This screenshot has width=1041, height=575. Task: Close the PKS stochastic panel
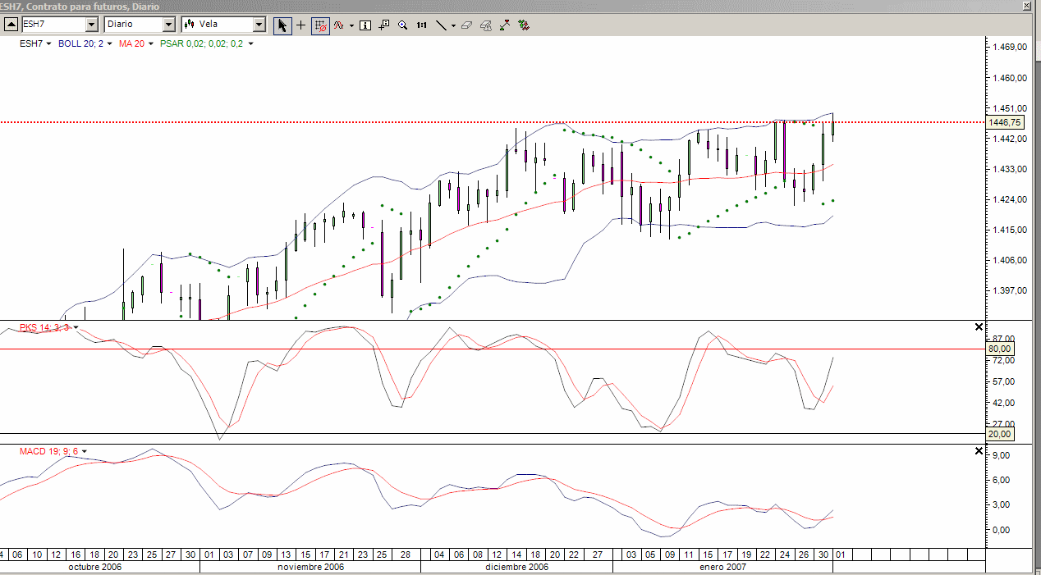pyautogui.click(x=978, y=327)
